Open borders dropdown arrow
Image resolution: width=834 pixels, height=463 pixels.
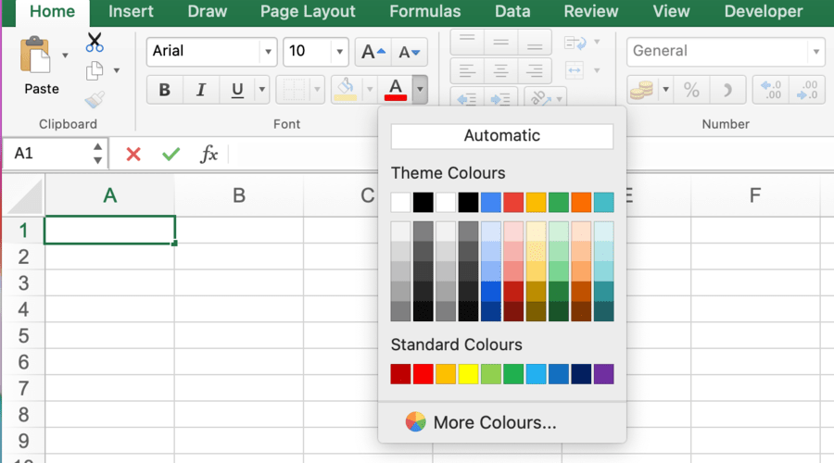tap(317, 89)
